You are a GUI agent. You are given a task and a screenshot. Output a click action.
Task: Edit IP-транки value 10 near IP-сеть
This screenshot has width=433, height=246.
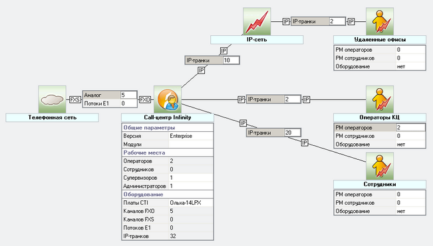click(x=231, y=60)
